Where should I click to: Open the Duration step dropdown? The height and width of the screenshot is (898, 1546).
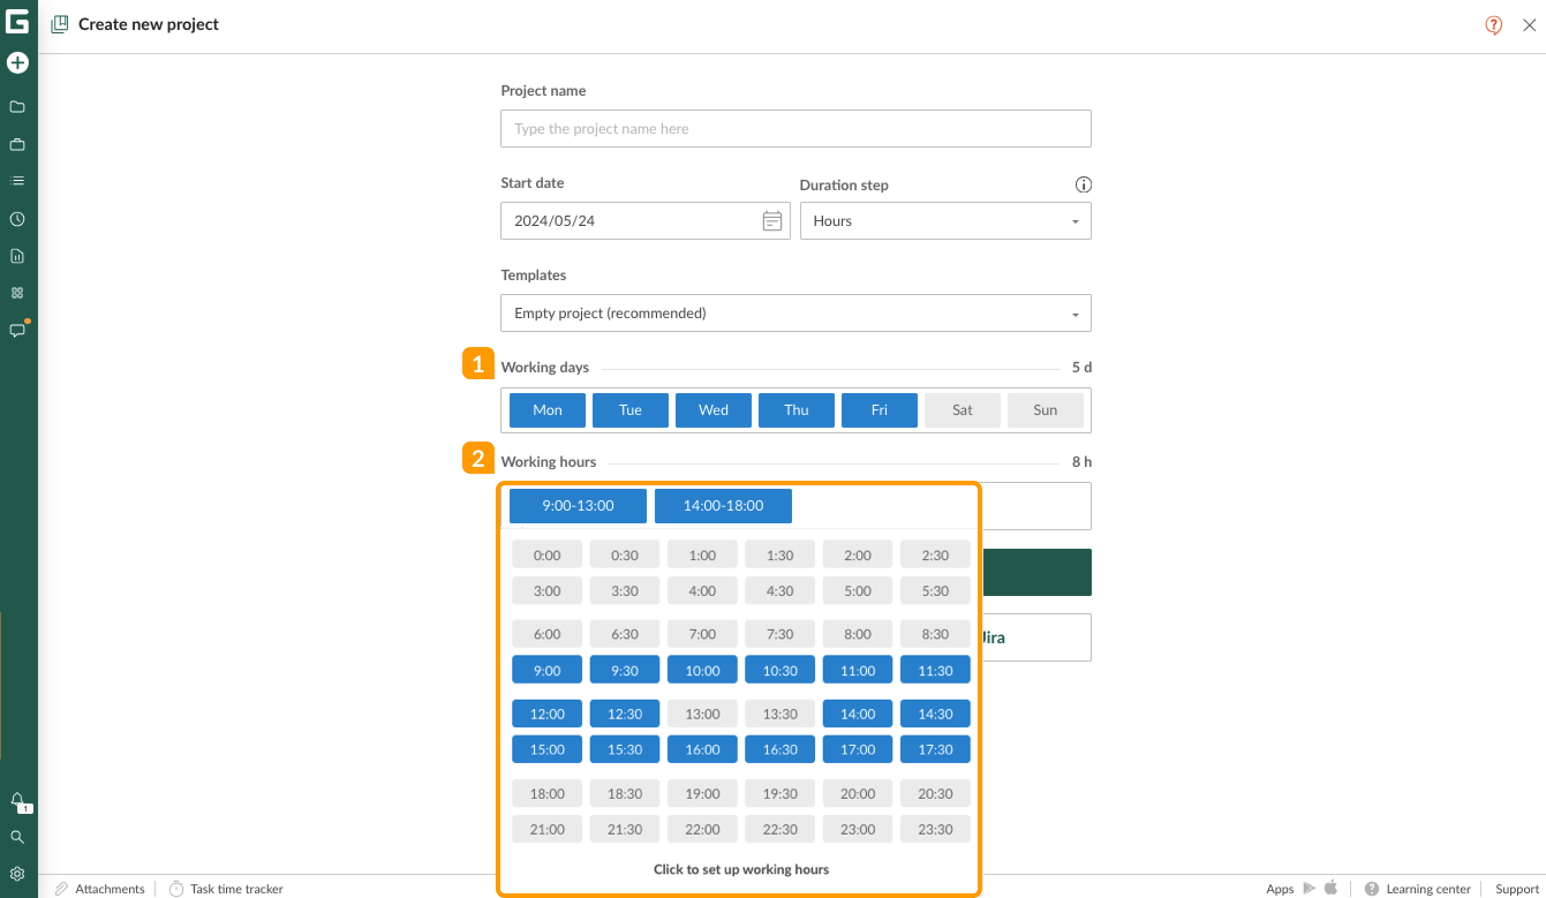(944, 220)
